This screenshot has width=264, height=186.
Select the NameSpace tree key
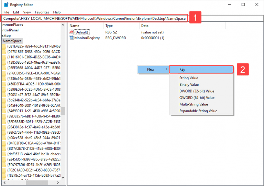click(x=12, y=41)
